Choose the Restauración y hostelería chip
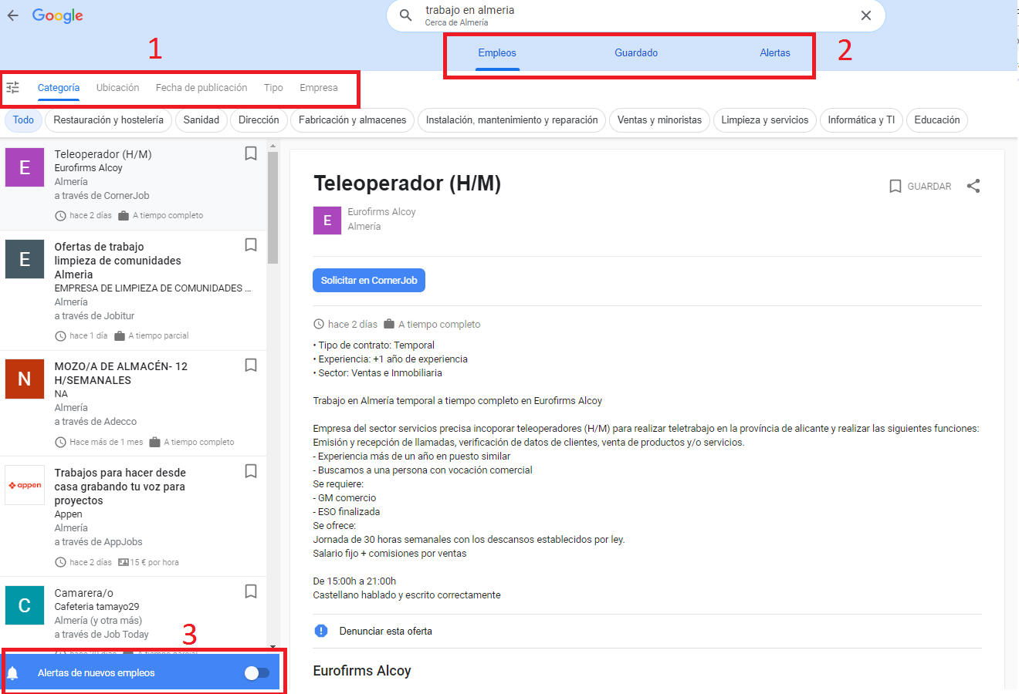The image size is (1019, 694). [x=109, y=120]
